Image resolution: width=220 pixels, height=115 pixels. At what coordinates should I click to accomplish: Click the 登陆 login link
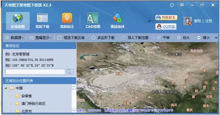pyautogui.click(x=197, y=21)
